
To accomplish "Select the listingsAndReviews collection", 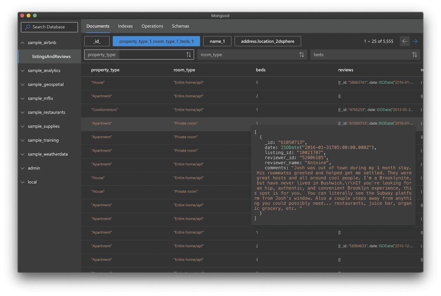I will (x=50, y=56).
